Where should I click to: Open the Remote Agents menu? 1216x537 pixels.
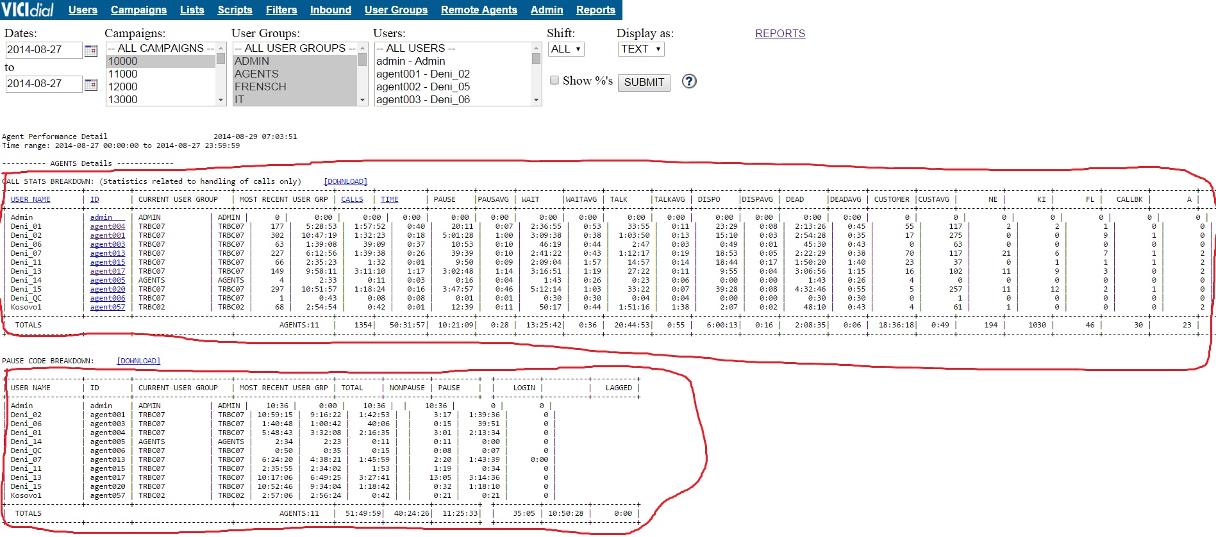coord(479,10)
